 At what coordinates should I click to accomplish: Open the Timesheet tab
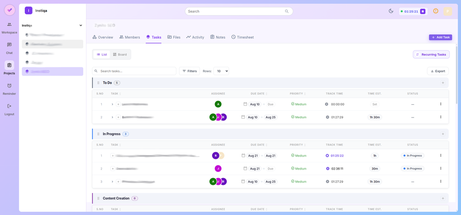point(242,37)
